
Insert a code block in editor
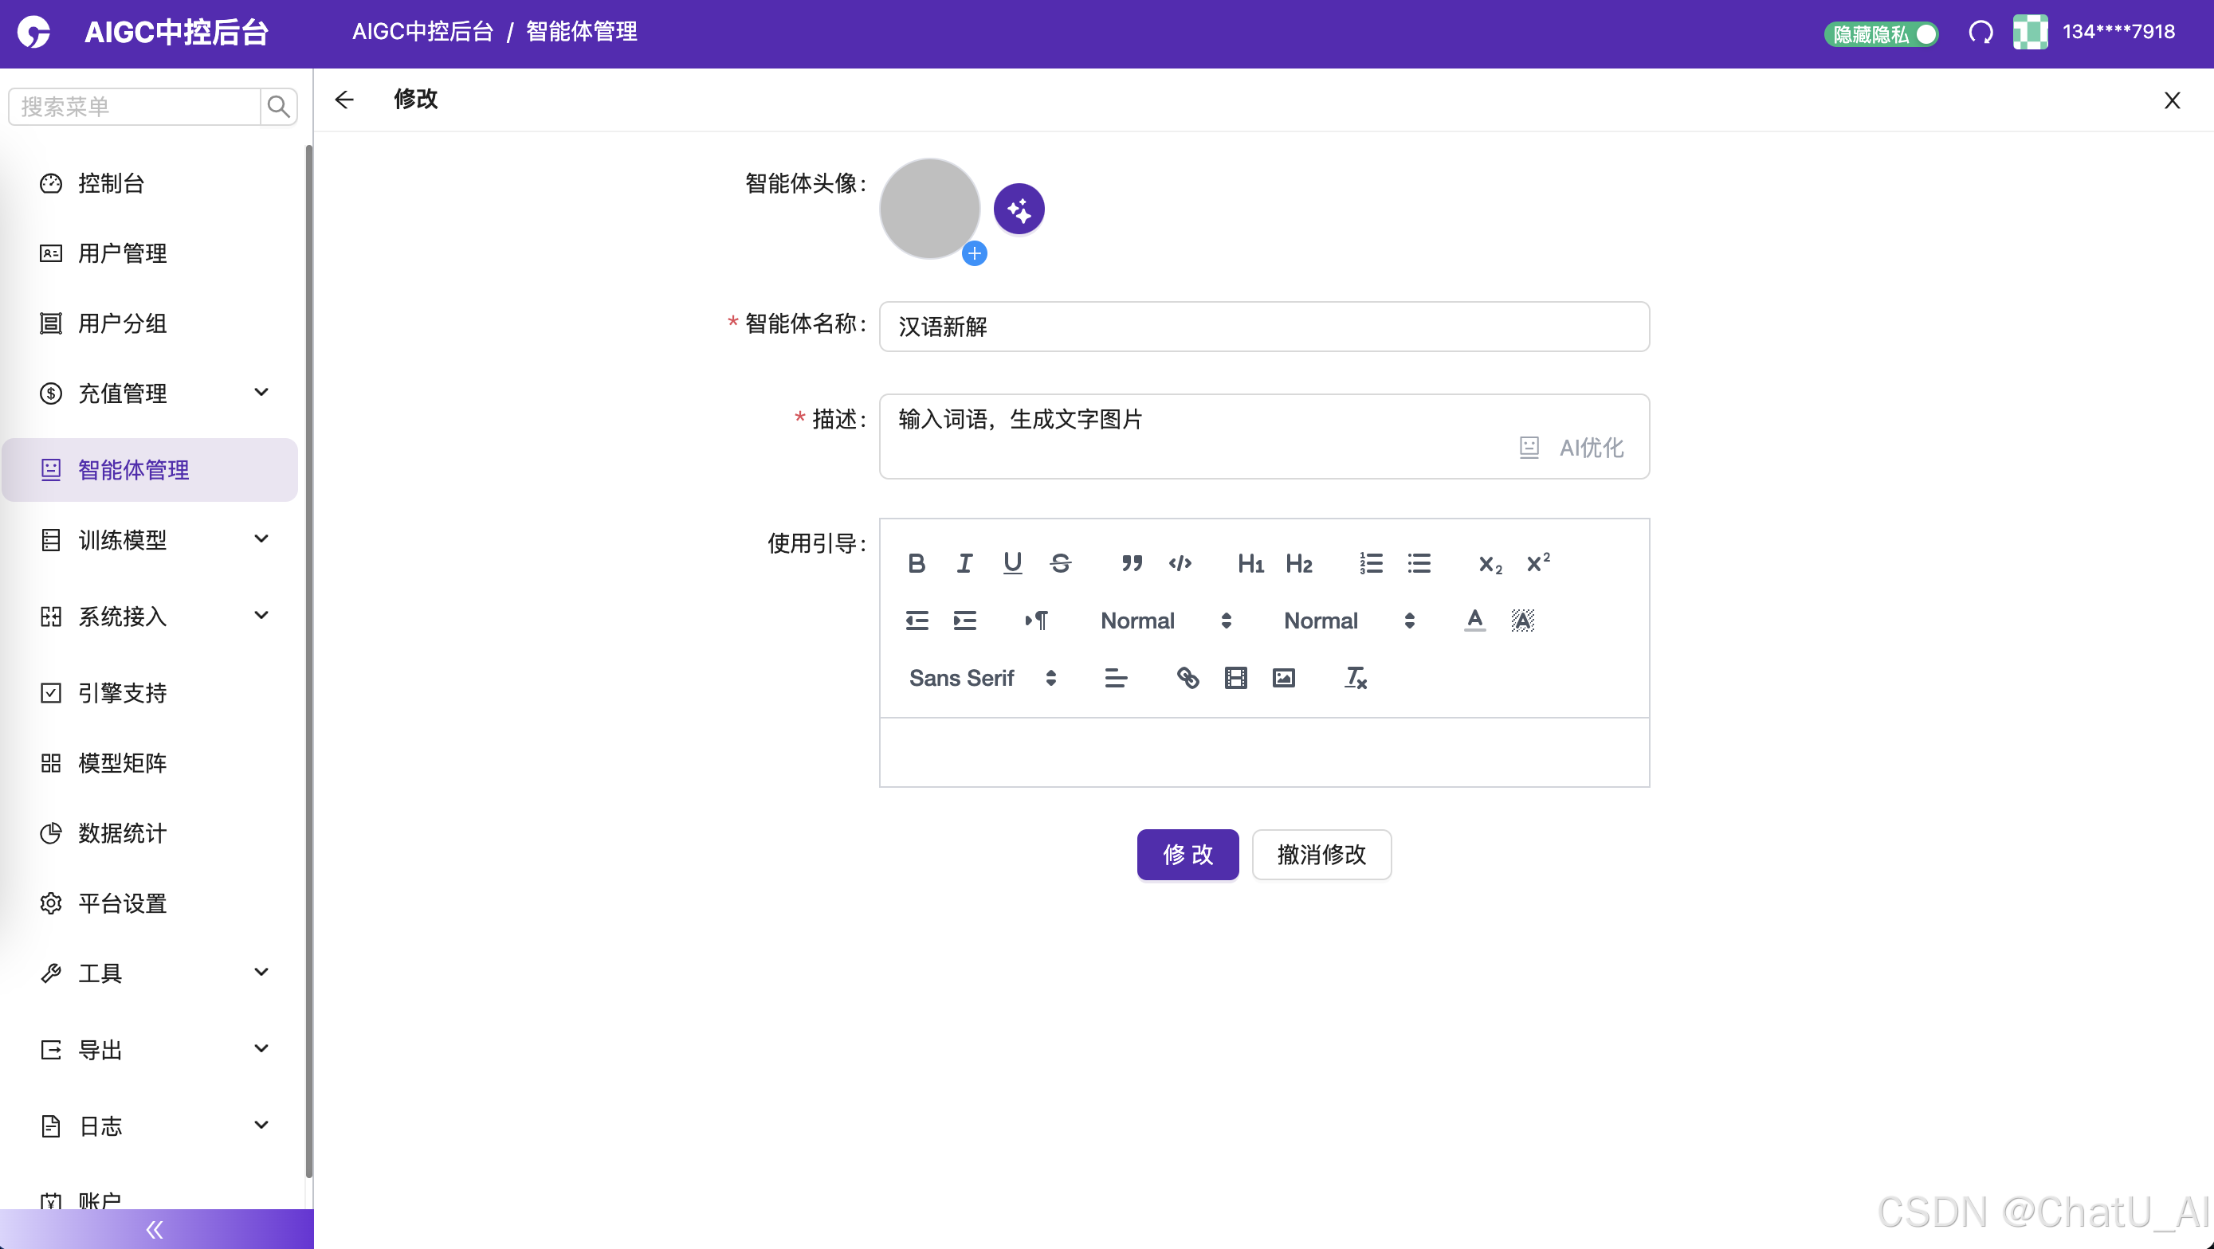[1180, 563]
